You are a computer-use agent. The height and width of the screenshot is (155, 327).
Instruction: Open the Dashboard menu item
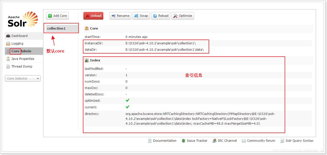[24, 36]
